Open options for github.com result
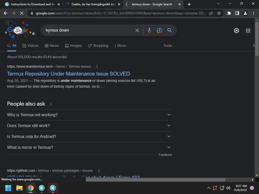259x194 pixels. [99, 171]
